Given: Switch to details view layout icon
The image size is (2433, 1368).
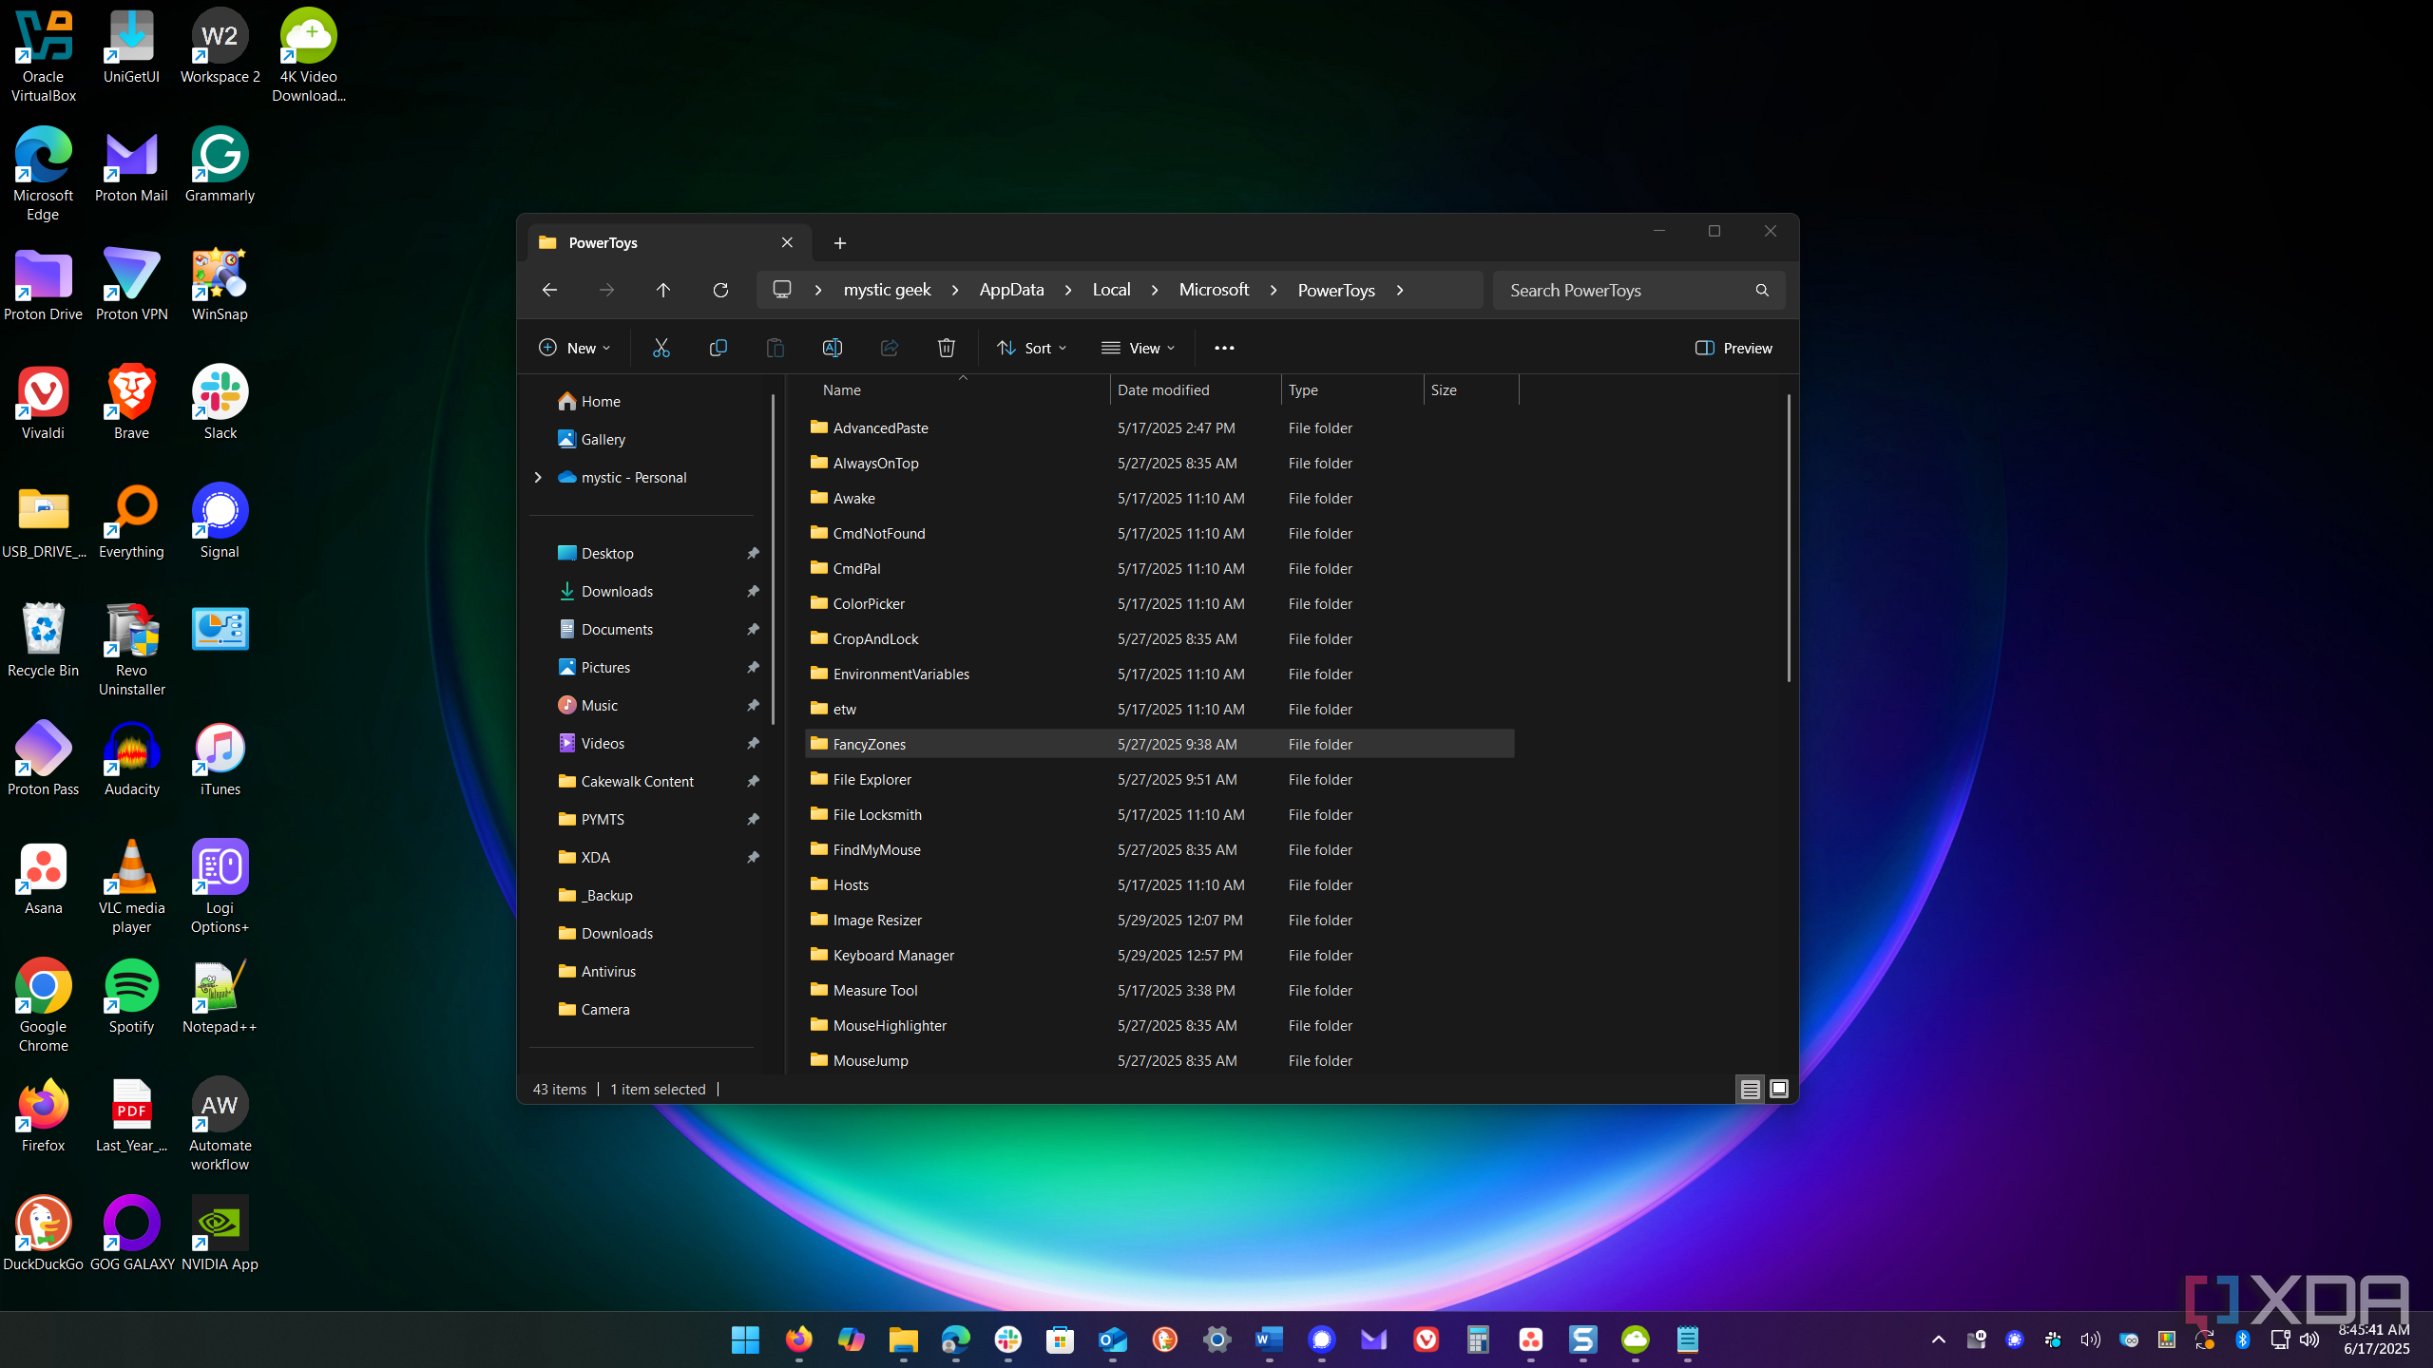Looking at the screenshot, I should 1751,1090.
